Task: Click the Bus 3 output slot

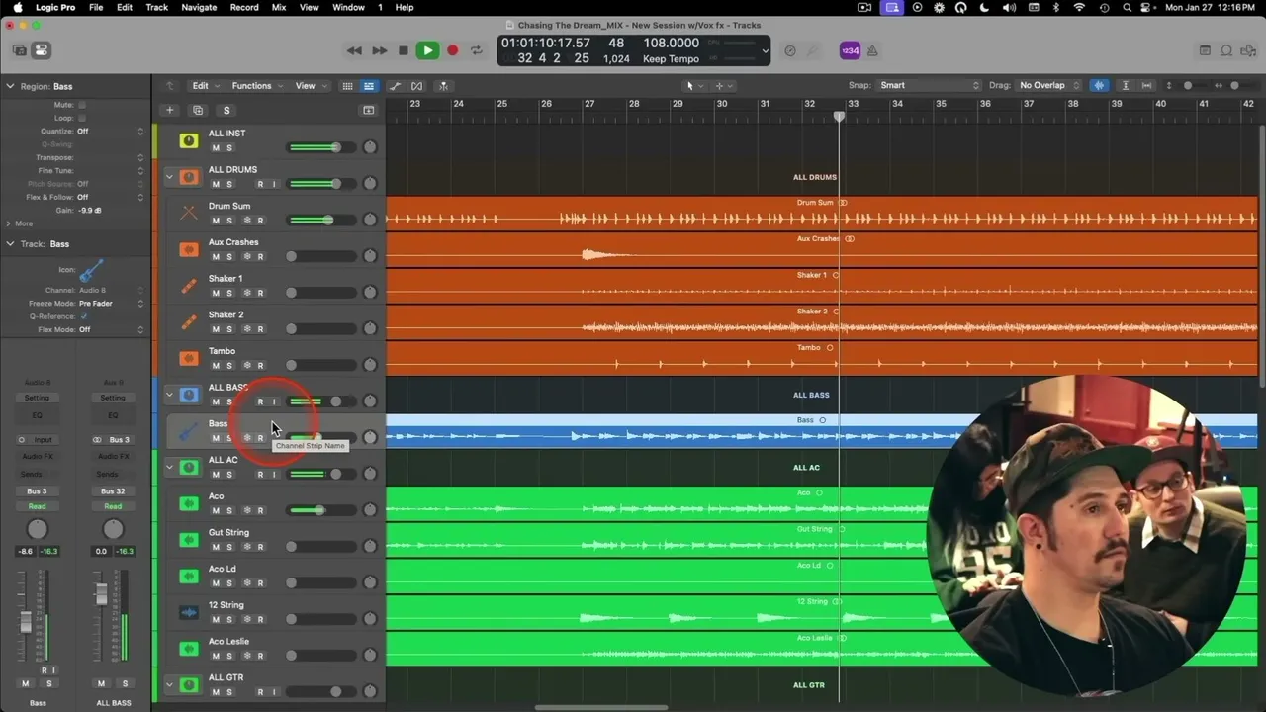Action: coord(37,490)
